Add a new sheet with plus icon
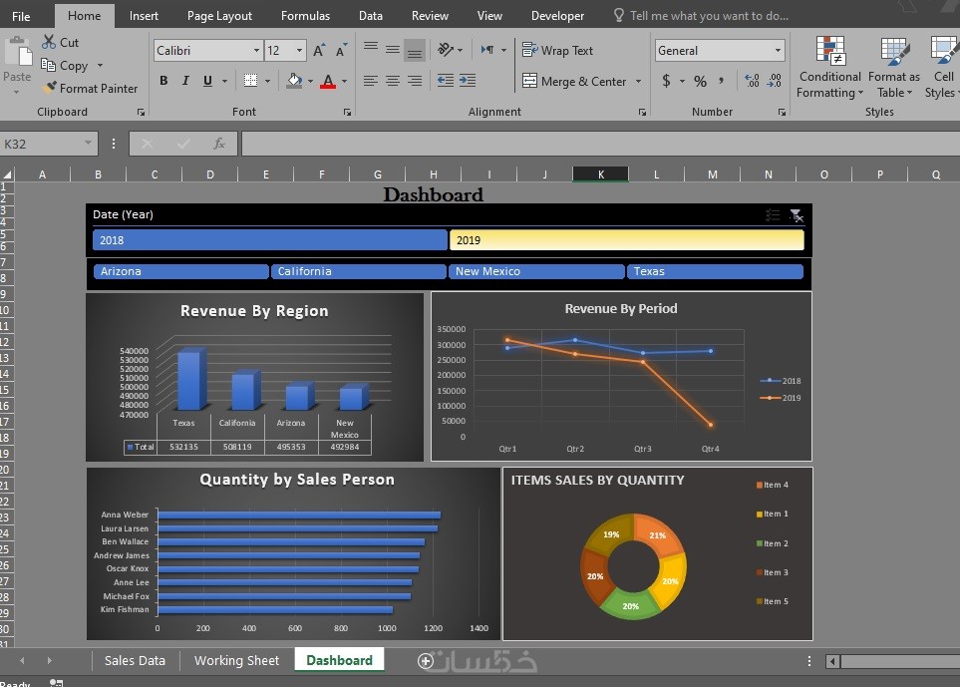The width and height of the screenshot is (960, 687). pos(426,660)
